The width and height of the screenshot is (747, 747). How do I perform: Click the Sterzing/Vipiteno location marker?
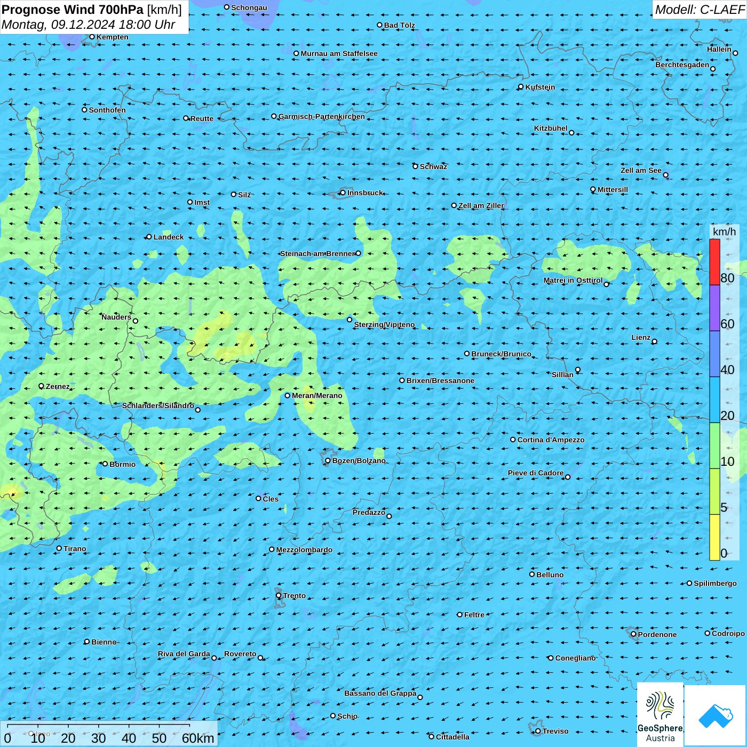[349, 320]
